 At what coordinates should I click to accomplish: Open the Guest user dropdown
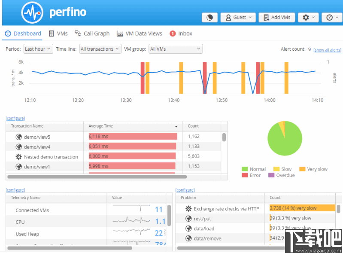pyautogui.click(x=238, y=17)
